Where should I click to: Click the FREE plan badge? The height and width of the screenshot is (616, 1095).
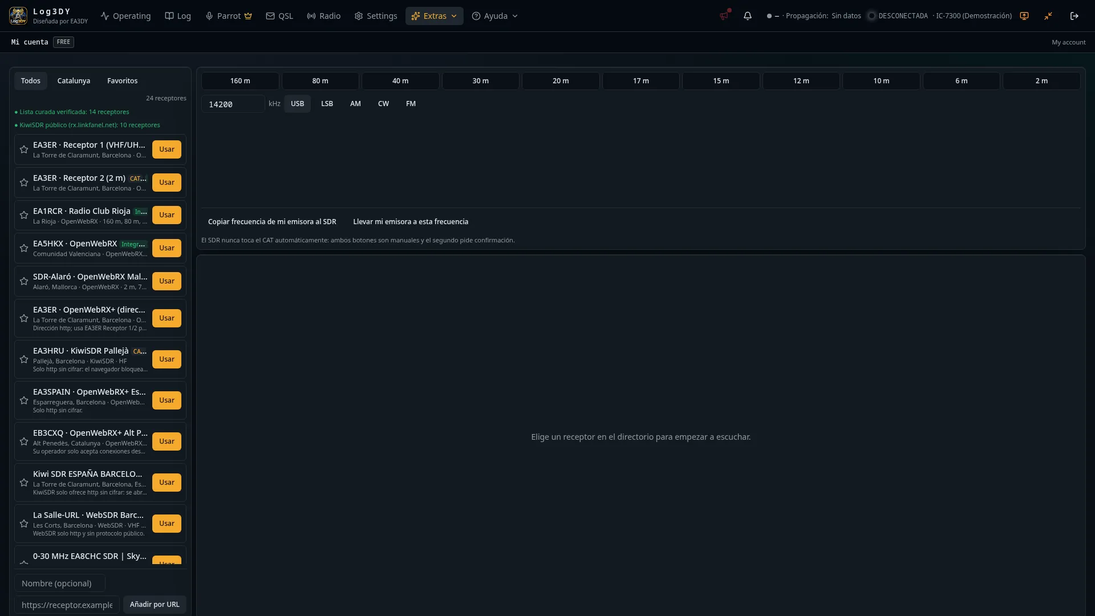(x=63, y=42)
